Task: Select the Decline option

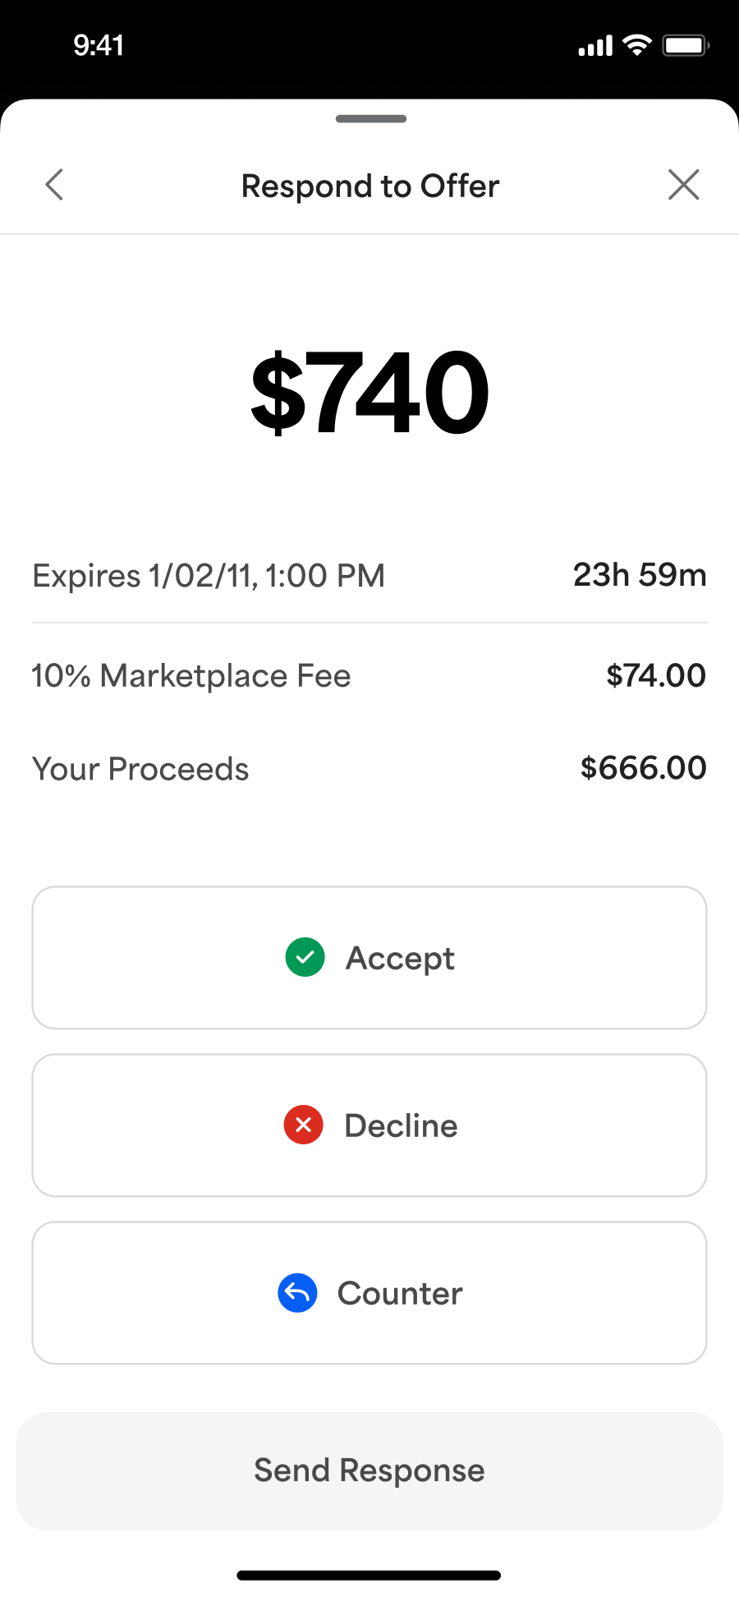Action: click(x=369, y=1125)
